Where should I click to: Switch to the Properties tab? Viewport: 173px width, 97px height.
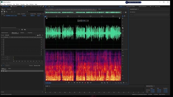pyautogui.click(x=30, y=33)
